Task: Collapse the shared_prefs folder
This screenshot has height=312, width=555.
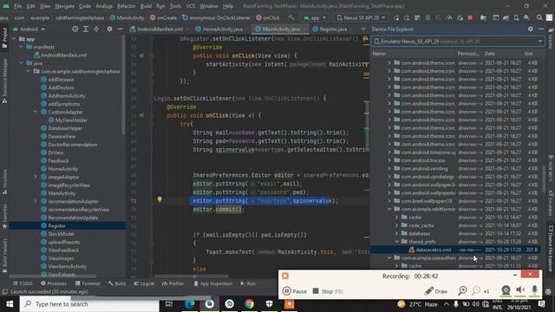Action: (397, 242)
